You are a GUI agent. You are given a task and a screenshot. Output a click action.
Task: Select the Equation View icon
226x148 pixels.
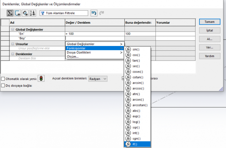(x=10, y=13)
